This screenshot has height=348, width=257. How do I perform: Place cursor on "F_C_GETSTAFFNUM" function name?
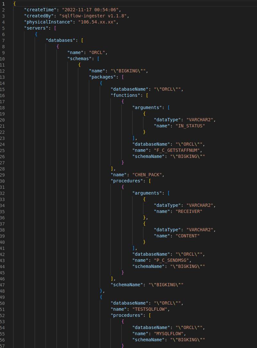point(191,150)
